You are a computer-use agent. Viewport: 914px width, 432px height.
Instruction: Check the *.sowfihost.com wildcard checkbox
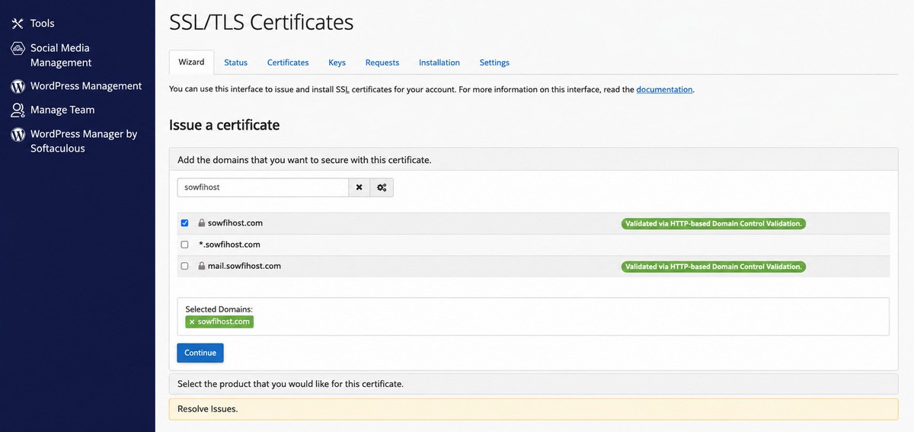[184, 245]
